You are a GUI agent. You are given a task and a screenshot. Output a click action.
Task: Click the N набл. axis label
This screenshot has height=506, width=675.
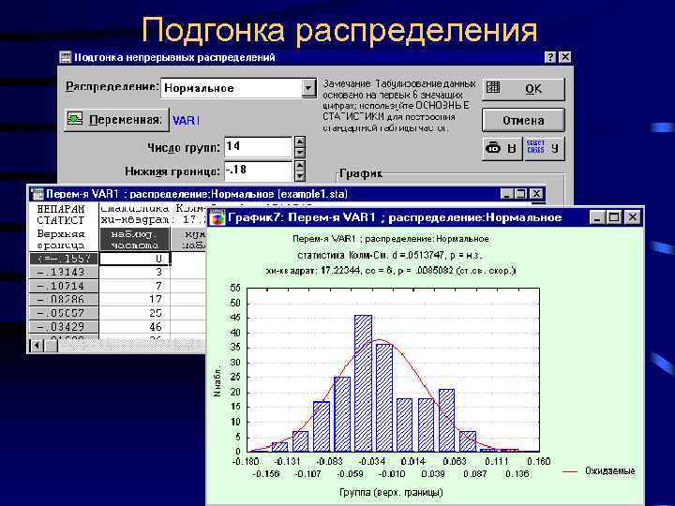click(x=217, y=382)
